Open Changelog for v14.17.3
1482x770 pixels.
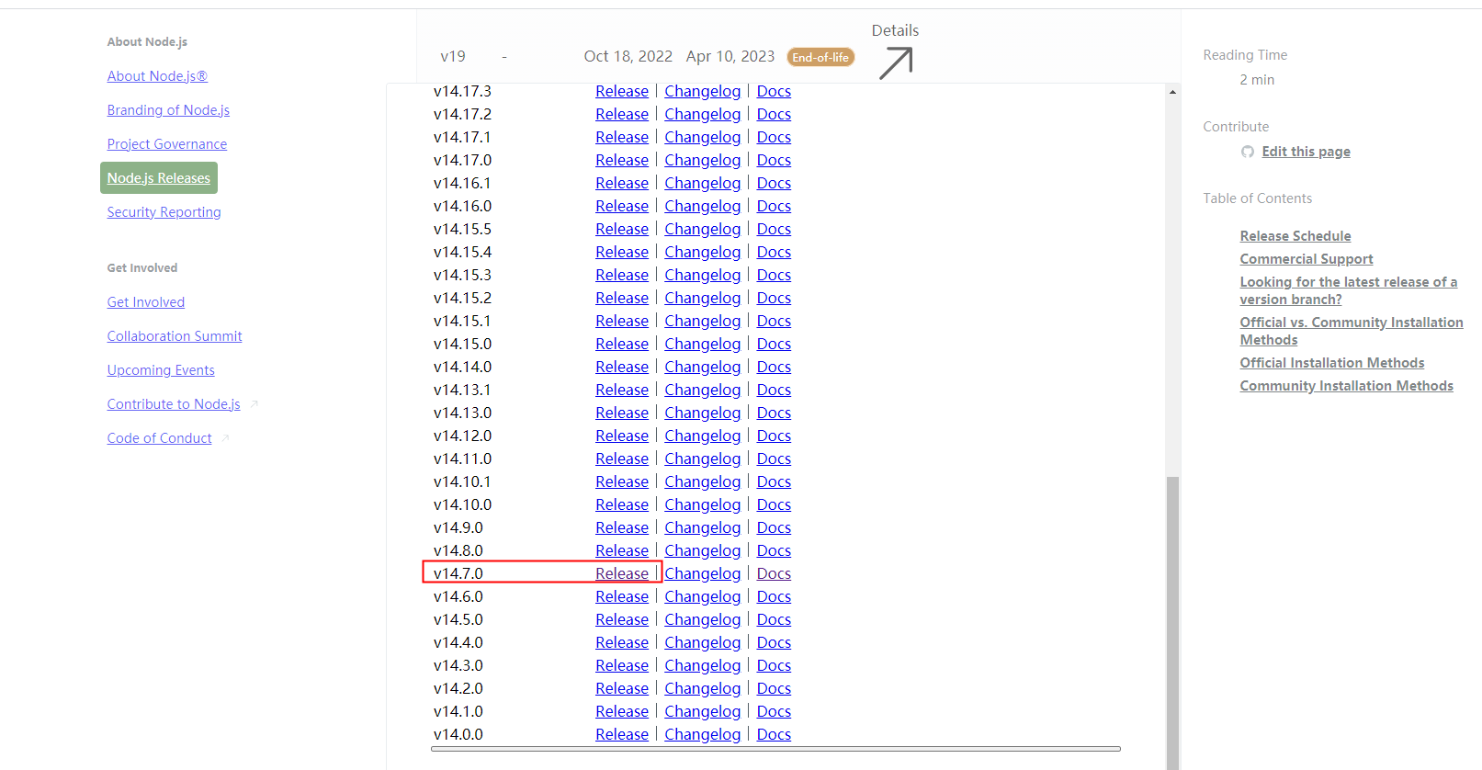(702, 91)
